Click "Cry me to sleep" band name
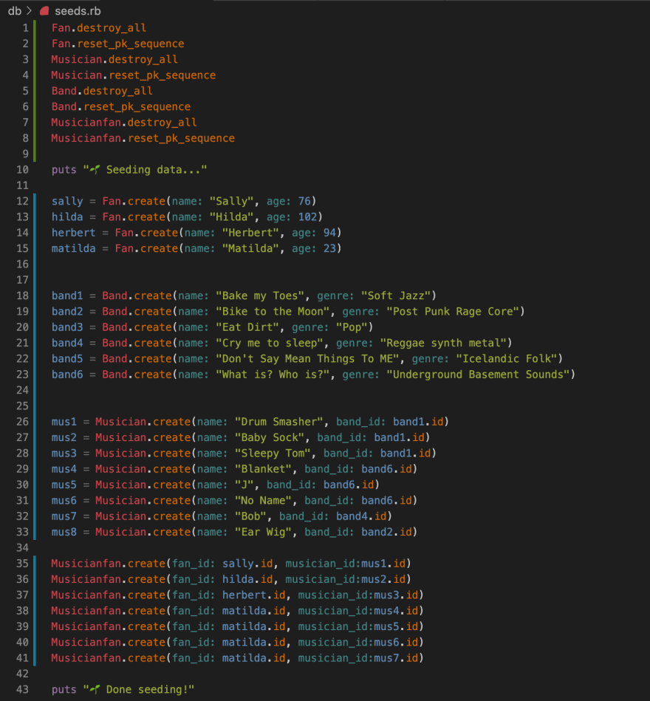The width and height of the screenshot is (650, 701). click(270, 343)
